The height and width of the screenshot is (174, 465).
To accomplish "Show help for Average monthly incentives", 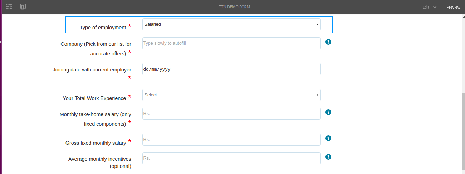I will (328, 157).
